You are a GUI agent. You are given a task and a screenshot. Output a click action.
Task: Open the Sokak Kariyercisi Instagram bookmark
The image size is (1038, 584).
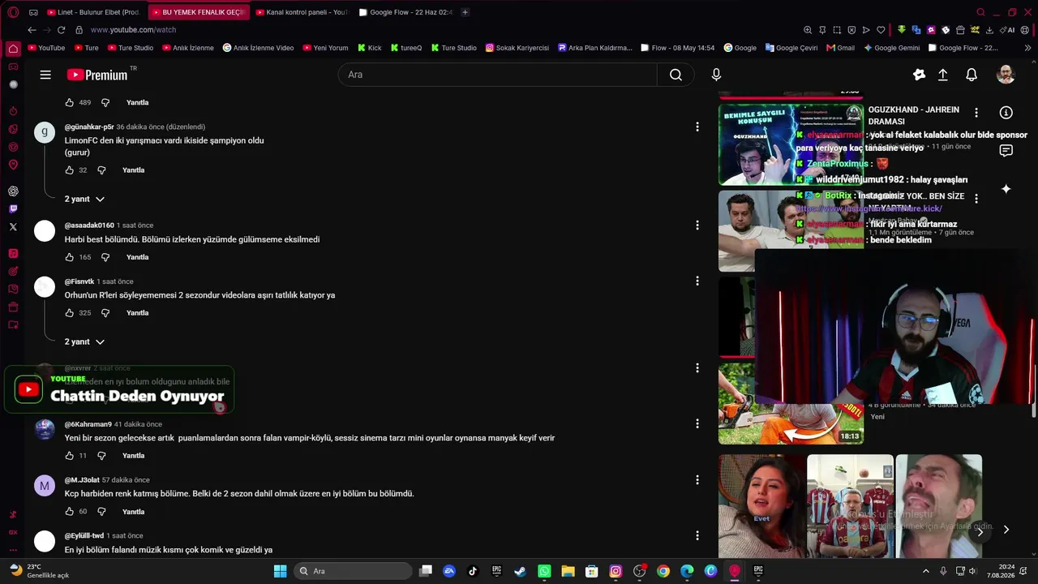point(517,48)
